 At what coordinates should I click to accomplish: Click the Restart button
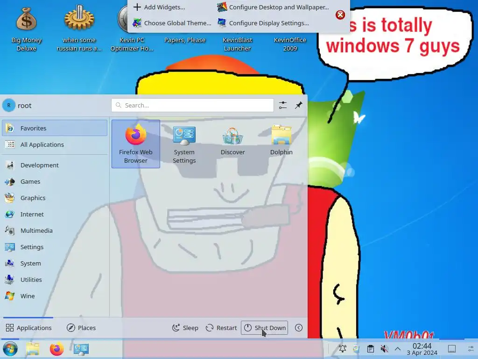[x=221, y=328]
